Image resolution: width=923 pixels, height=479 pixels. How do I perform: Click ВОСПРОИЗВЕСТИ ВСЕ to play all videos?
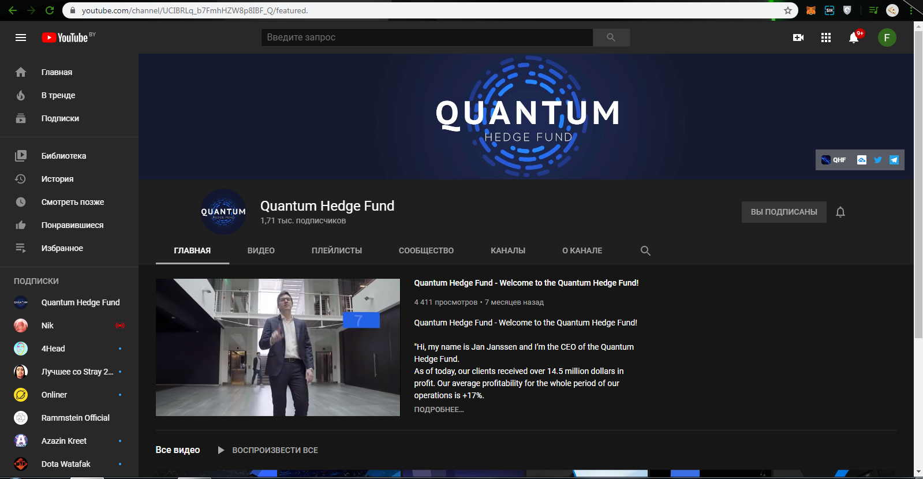click(268, 450)
